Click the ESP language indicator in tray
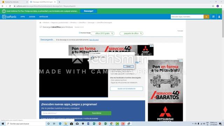 point(208,124)
